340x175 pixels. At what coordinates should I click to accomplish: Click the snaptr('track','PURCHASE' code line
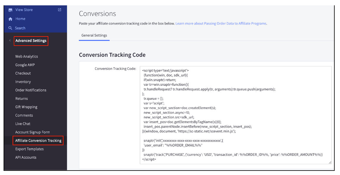pyautogui.click(x=233, y=155)
